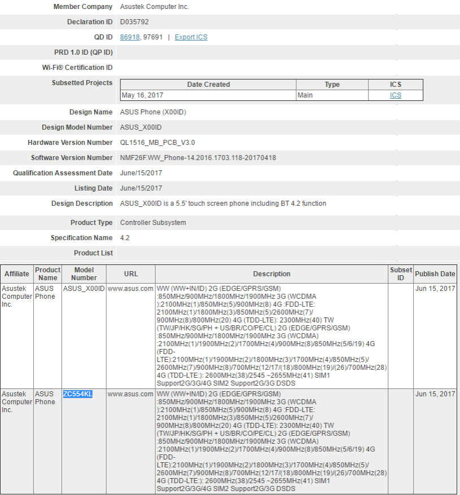Click the Export ICS link
Image resolution: width=460 pixels, height=495 pixels.
(191, 37)
